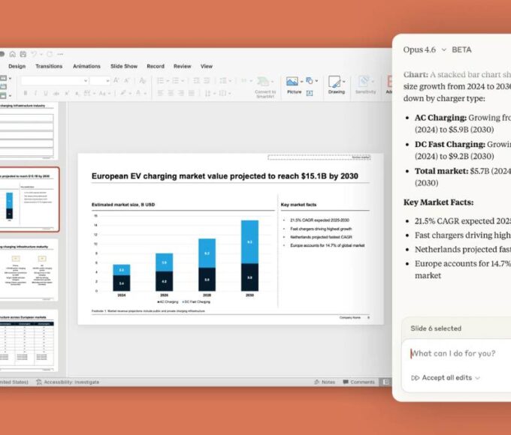Click the Justify alignment icon

click(192, 94)
